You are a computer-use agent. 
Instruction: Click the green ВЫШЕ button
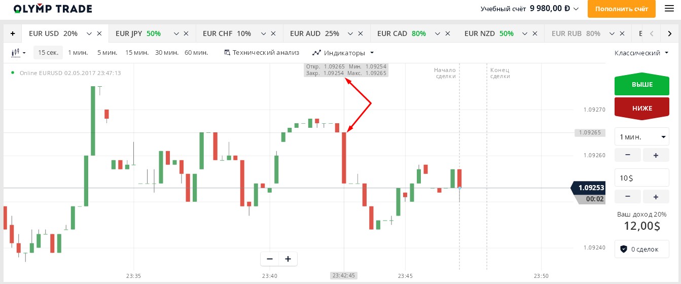(x=641, y=85)
